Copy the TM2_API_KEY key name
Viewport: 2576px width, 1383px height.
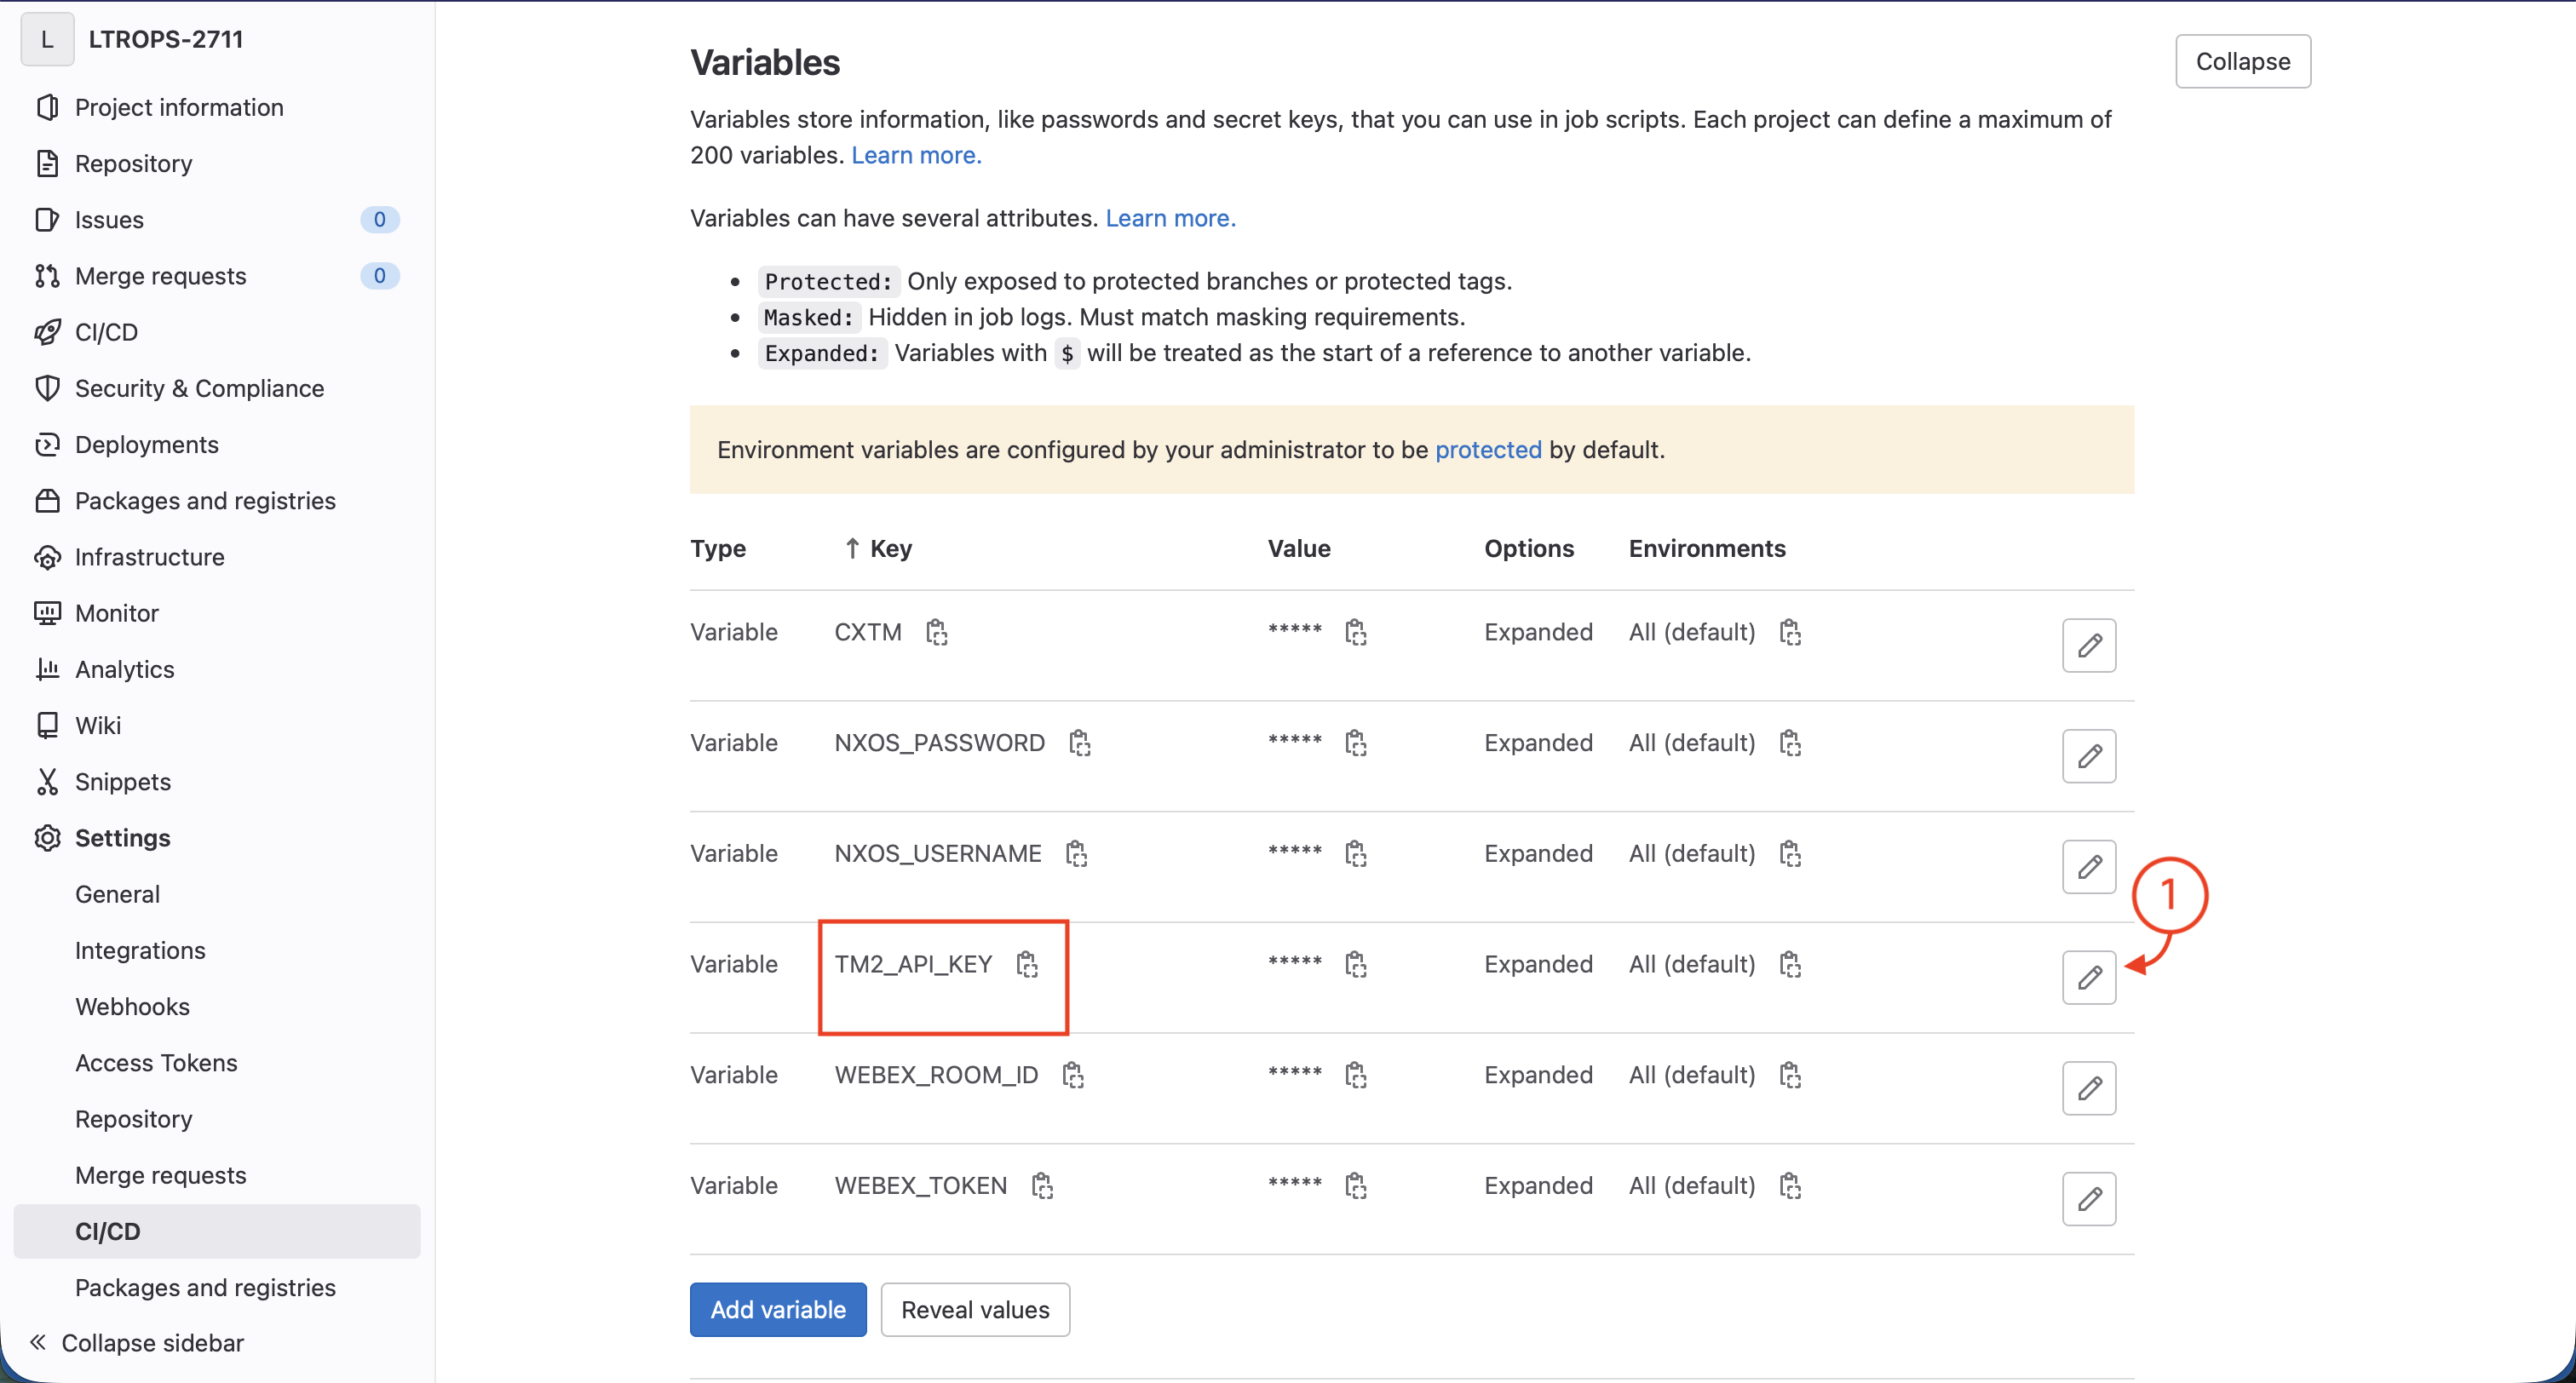pos(1027,964)
